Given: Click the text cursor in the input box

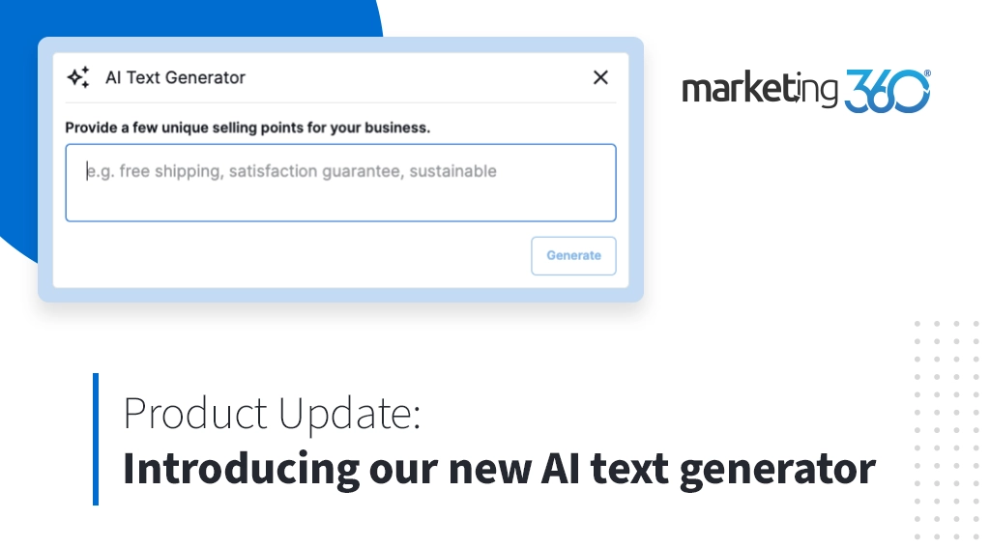Looking at the screenshot, I should 87,171.
